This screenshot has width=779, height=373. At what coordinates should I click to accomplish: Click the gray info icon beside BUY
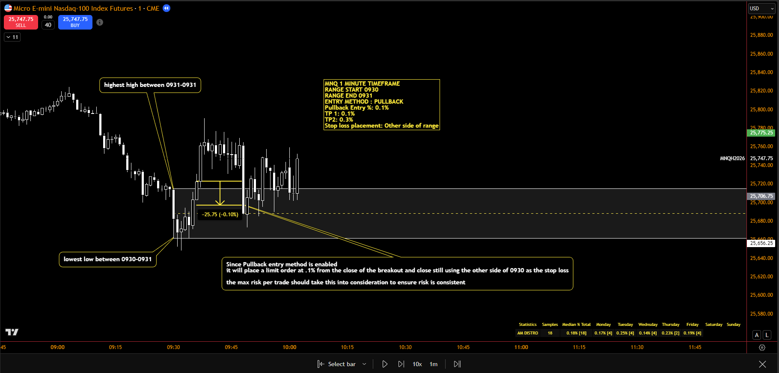click(x=100, y=22)
